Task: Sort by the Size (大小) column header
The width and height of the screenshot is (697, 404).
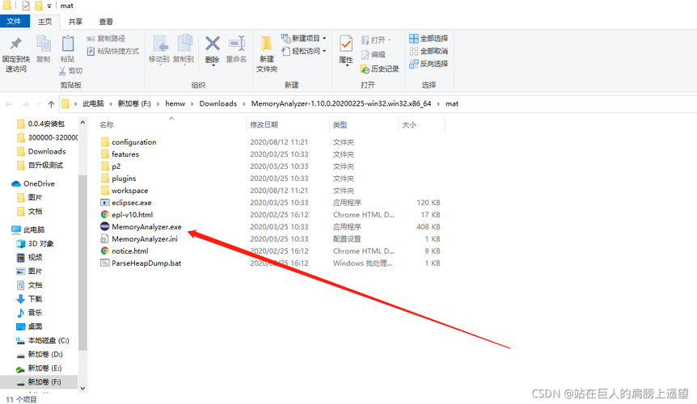Action: (409, 124)
